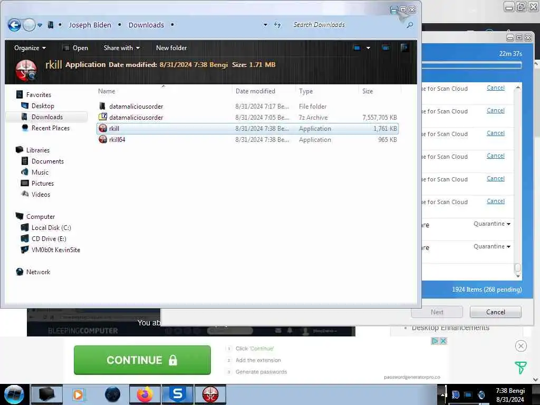Select Downloads in the navigation pane
This screenshot has width=540, height=405.
pos(47,117)
